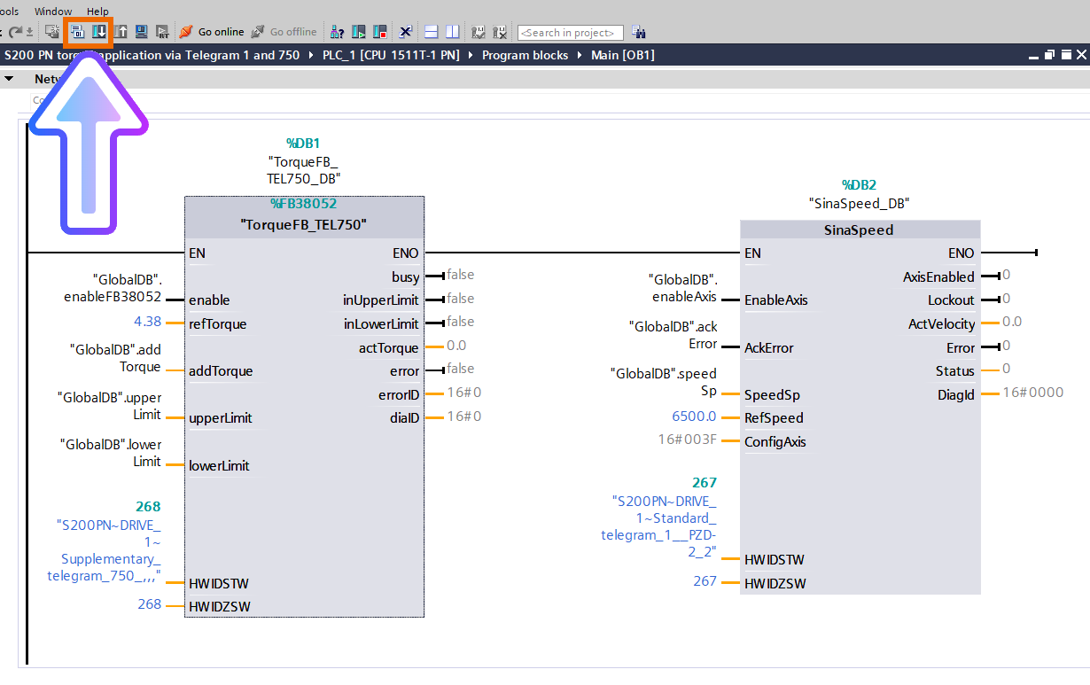Open the Window menu
The width and height of the screenshot is (1090, 685).
pos(52,11)
